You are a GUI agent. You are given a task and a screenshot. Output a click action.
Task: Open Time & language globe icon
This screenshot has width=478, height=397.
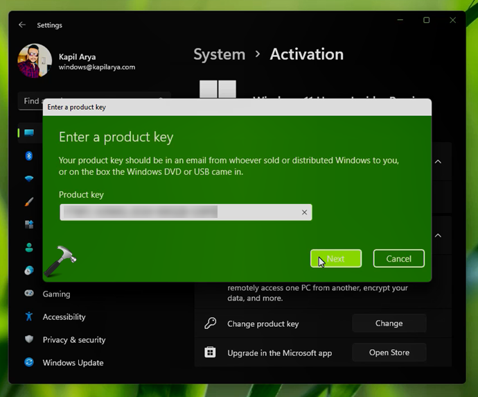click(x=29, y=271)
